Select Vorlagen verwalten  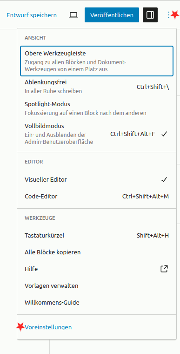click(x=97, y=286)
